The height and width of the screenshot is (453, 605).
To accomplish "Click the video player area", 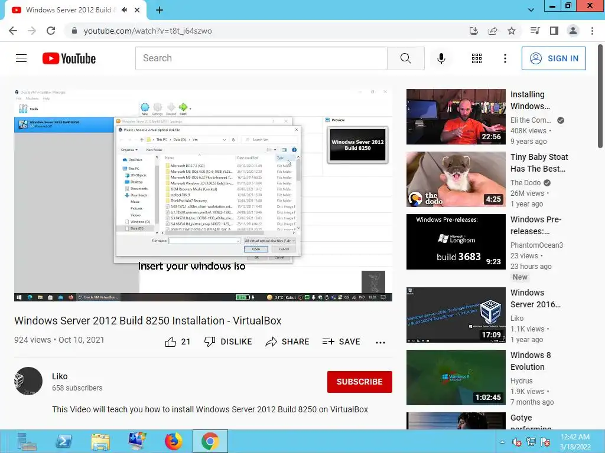I will 203,195.
